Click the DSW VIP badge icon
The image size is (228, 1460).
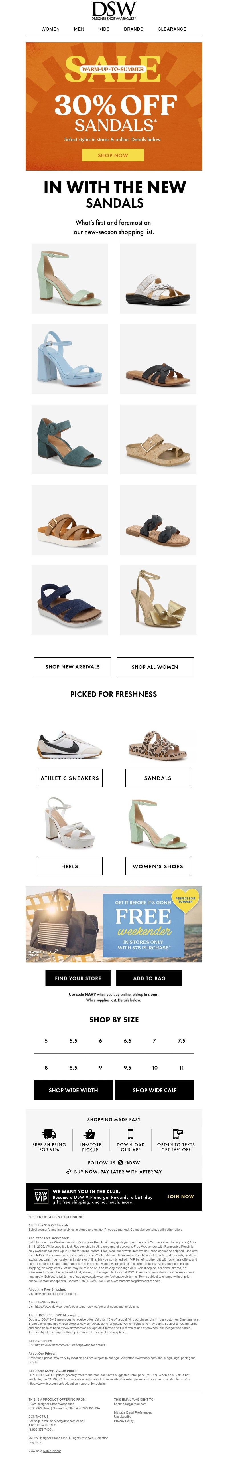pyautogui.click(x=41, y=1196)
